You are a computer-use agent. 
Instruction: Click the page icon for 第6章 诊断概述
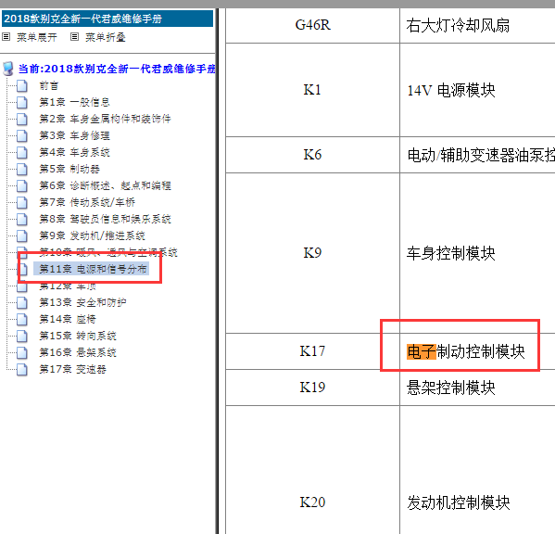click(22, 185)
